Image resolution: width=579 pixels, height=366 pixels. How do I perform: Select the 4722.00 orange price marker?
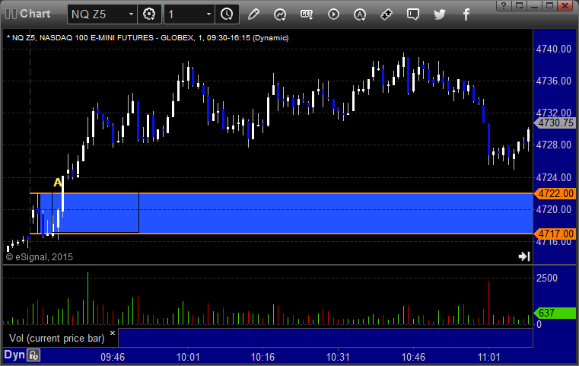coord(555,193)
